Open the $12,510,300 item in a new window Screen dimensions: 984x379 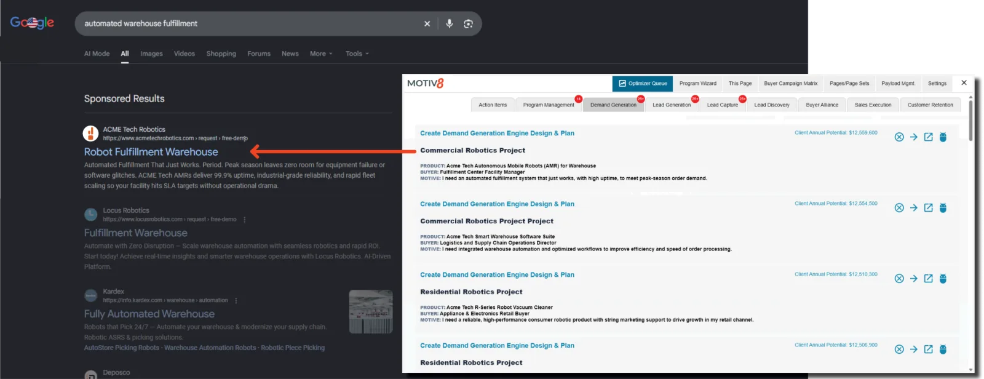point(929,279)
